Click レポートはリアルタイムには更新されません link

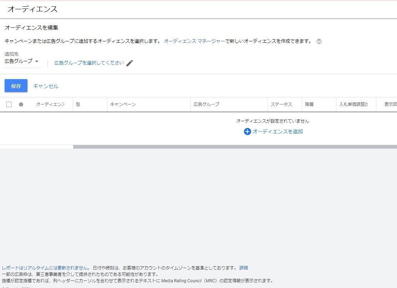[x=45, y=268]
